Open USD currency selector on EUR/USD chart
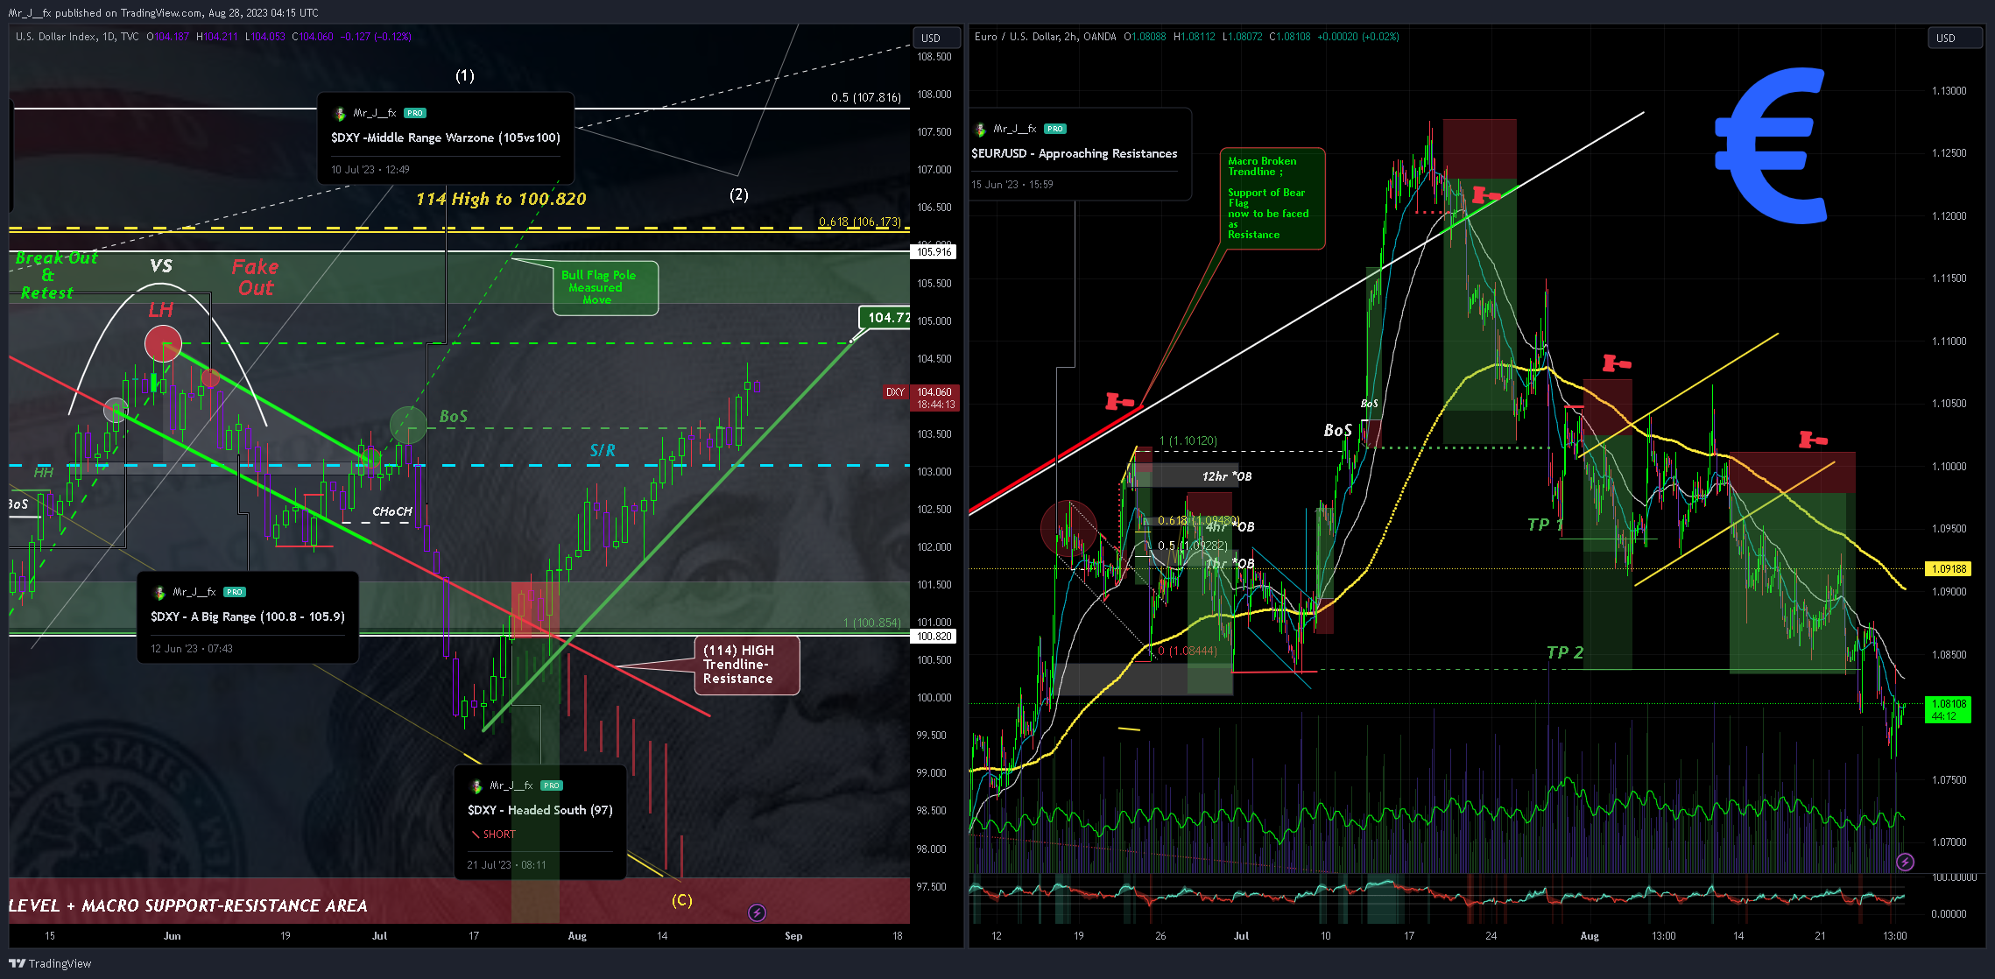This screenshot has width=1995, height=979. [1955, 38]
